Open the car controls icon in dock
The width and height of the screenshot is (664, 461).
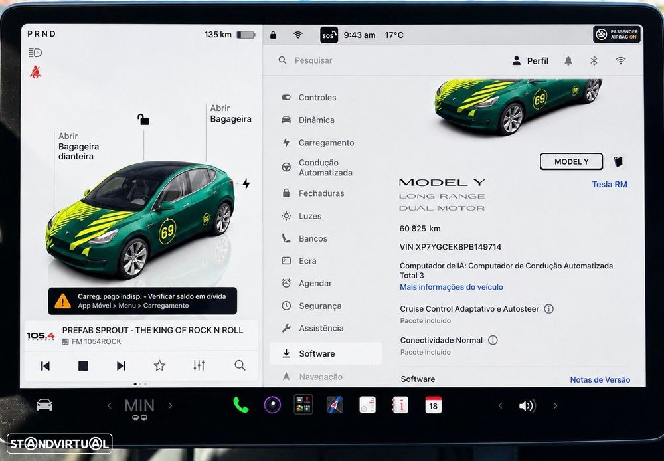pyautogui.click(x=44, y=405)
